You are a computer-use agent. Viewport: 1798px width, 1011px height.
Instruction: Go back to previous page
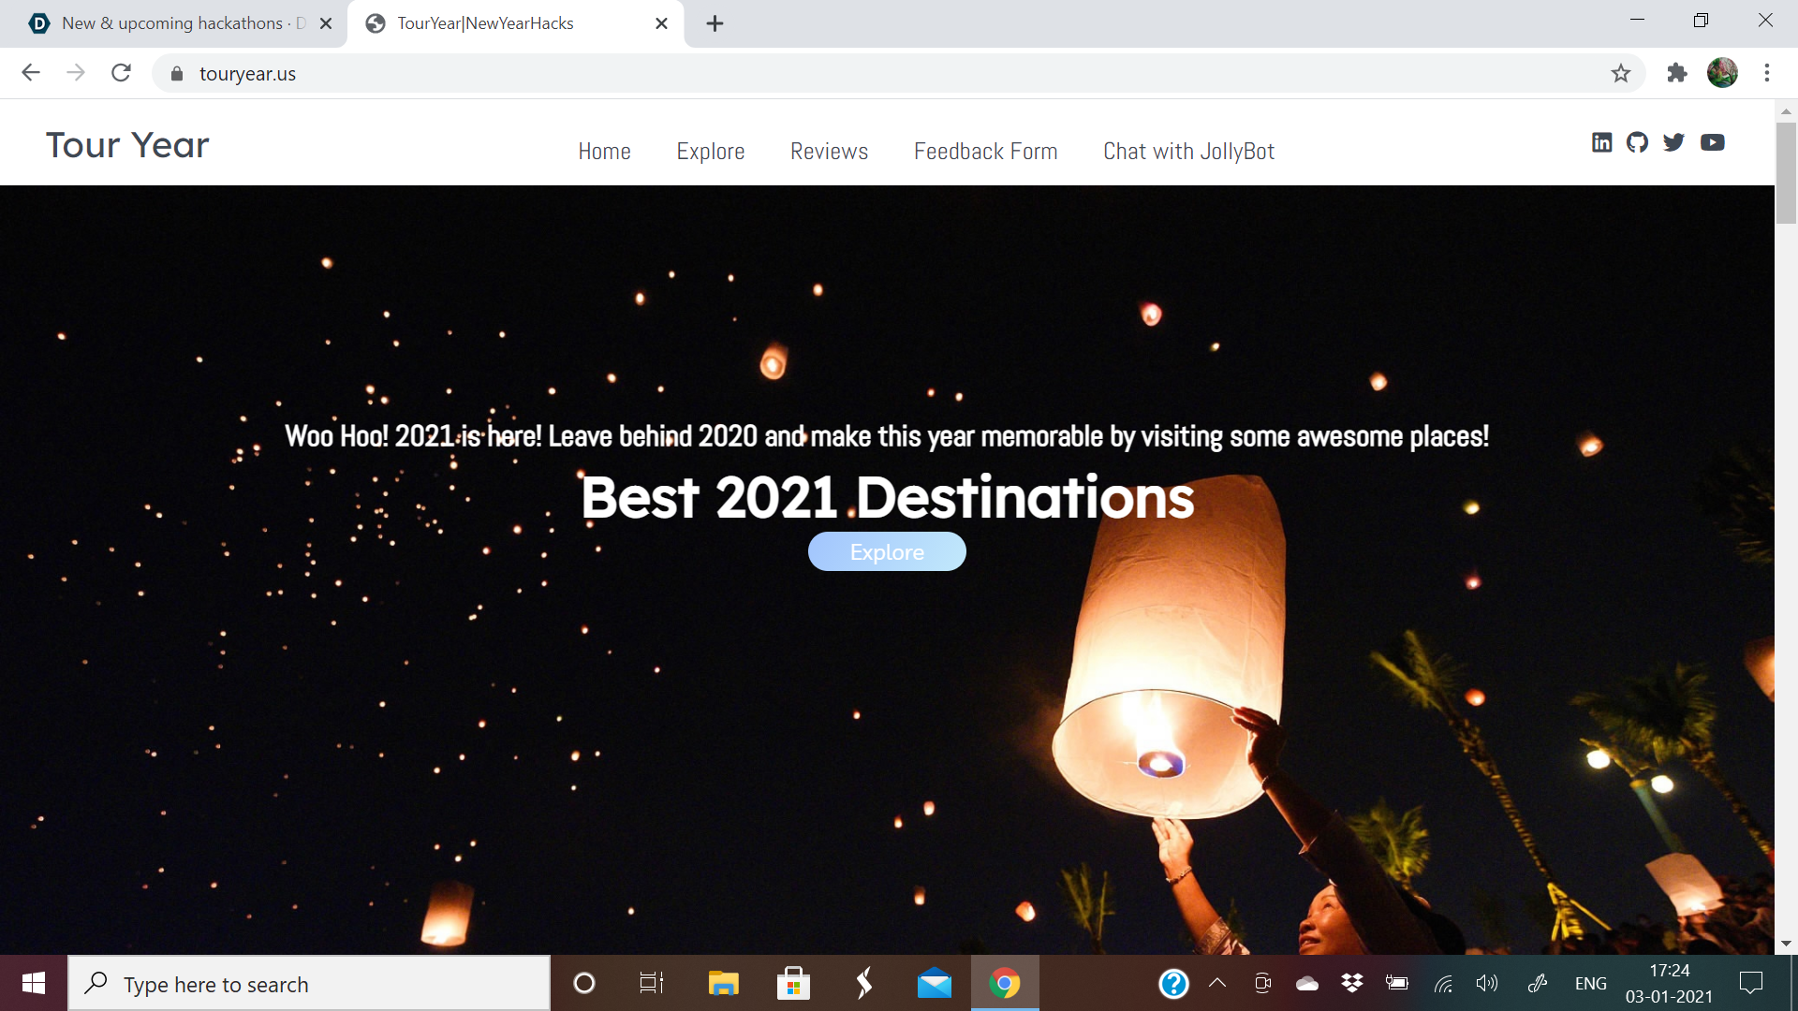31,73
